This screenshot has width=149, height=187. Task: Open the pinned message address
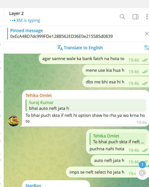[62, 36]
